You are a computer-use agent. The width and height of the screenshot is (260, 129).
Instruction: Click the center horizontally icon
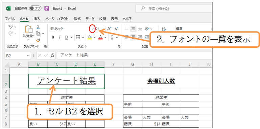133,37
